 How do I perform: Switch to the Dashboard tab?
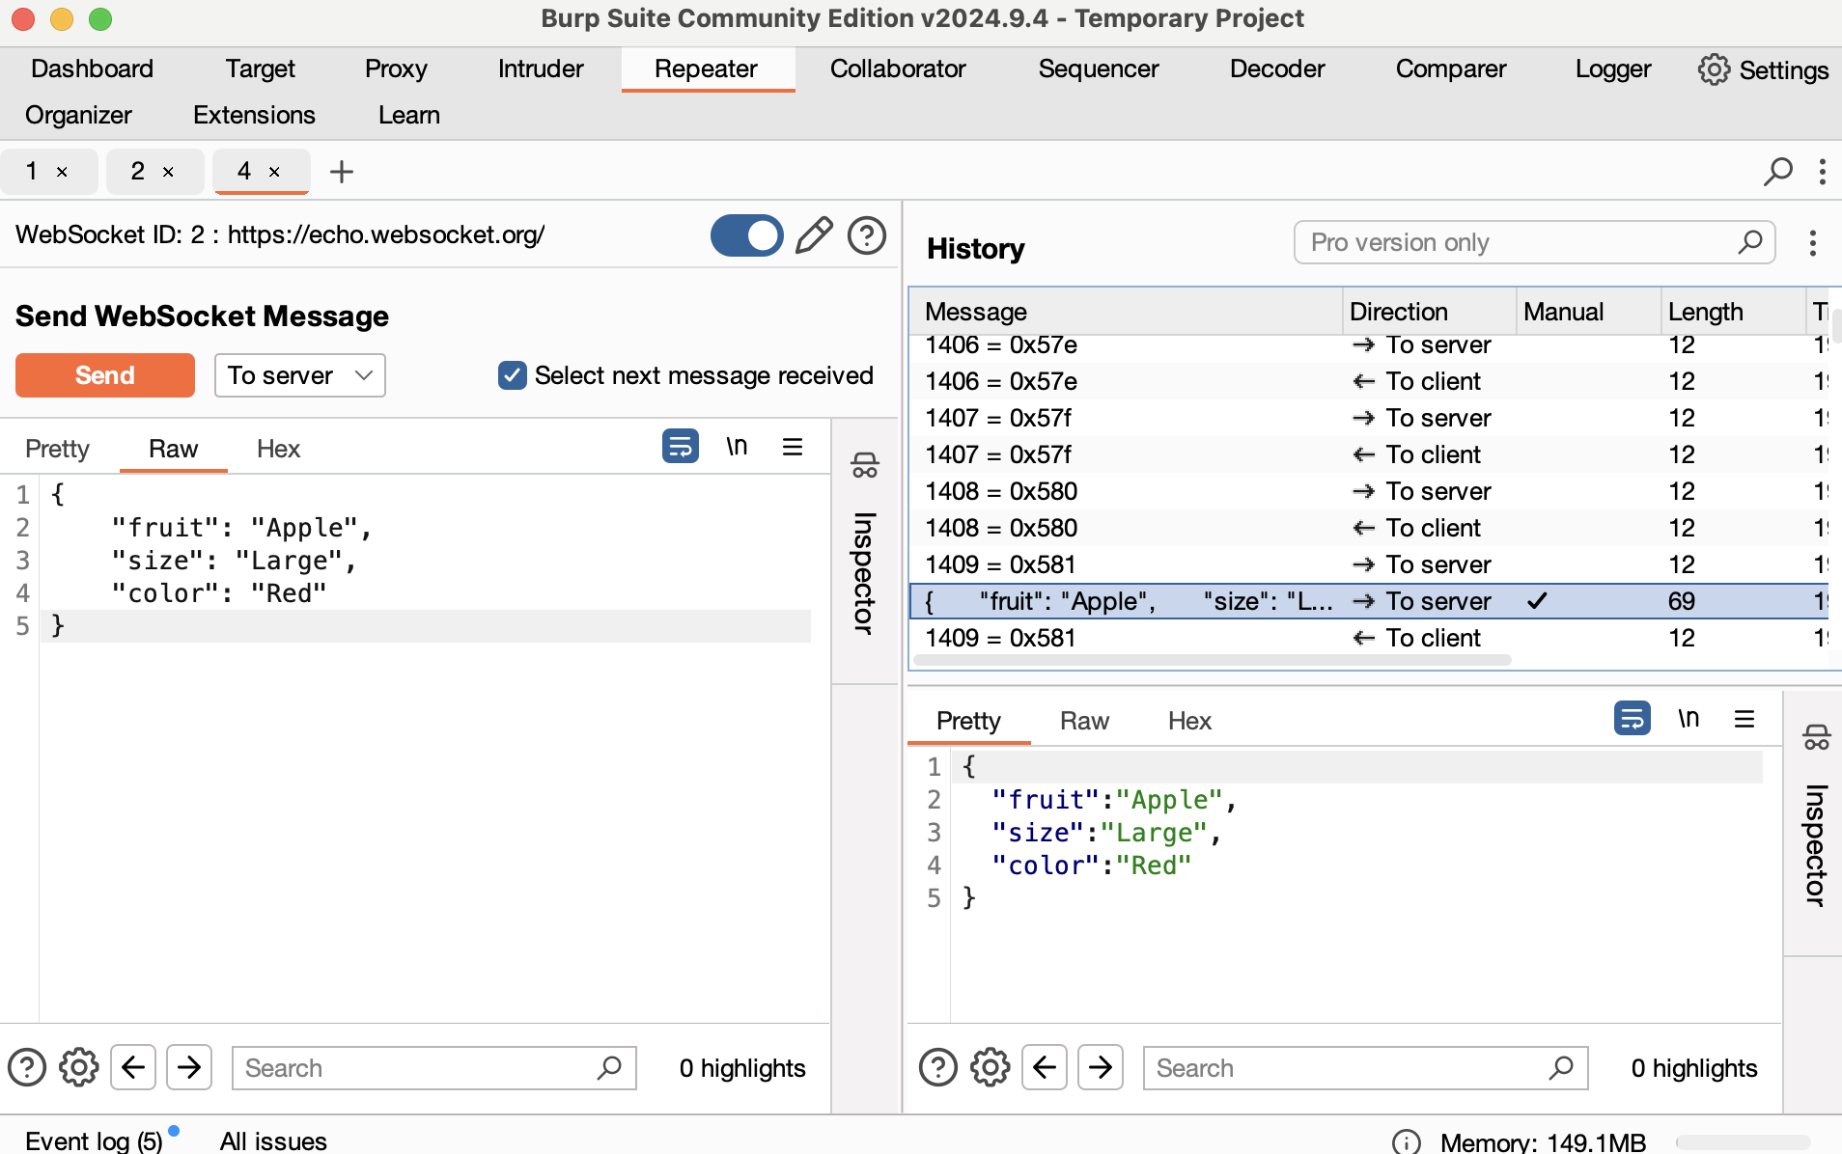tap(92, 69)
